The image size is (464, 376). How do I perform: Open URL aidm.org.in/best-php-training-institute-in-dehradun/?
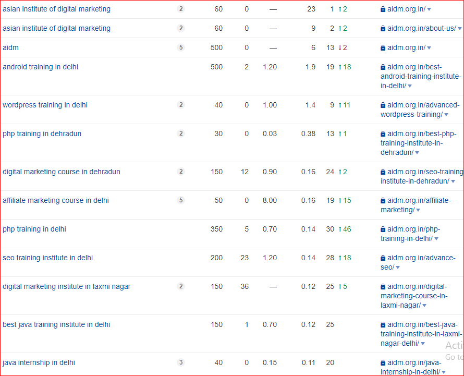click(419, 143)
